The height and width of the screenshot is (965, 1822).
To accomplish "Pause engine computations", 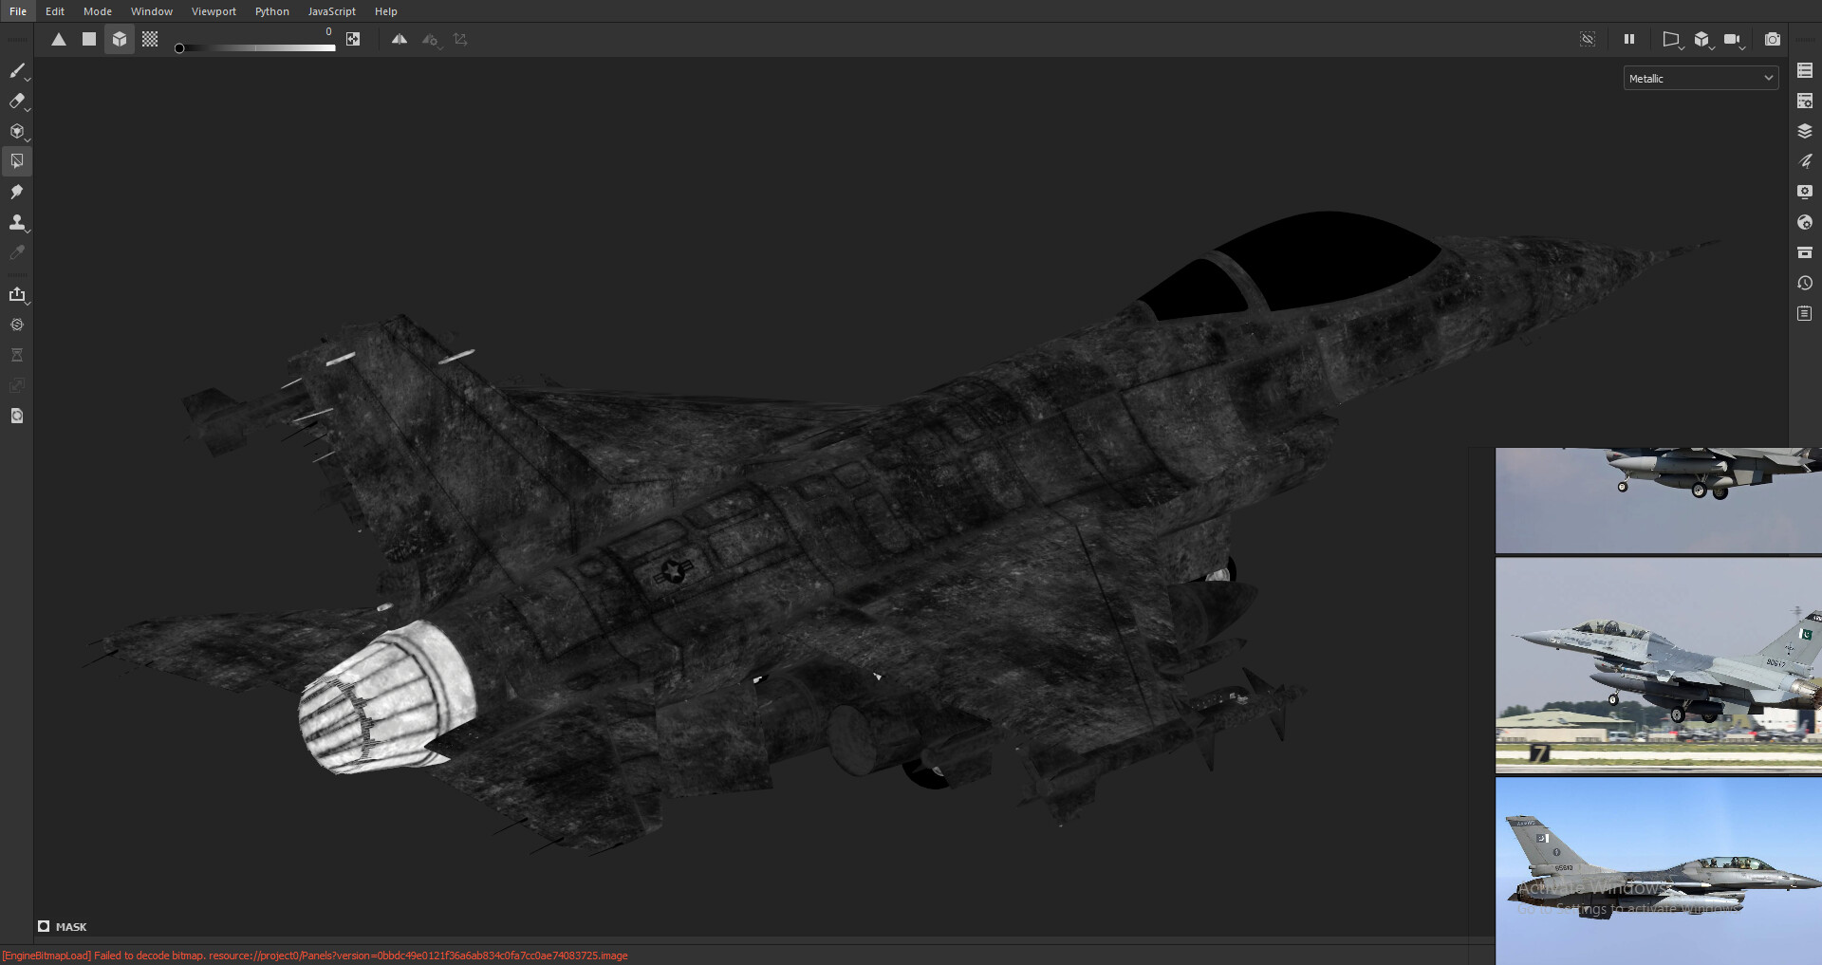I will point(1629,39).
